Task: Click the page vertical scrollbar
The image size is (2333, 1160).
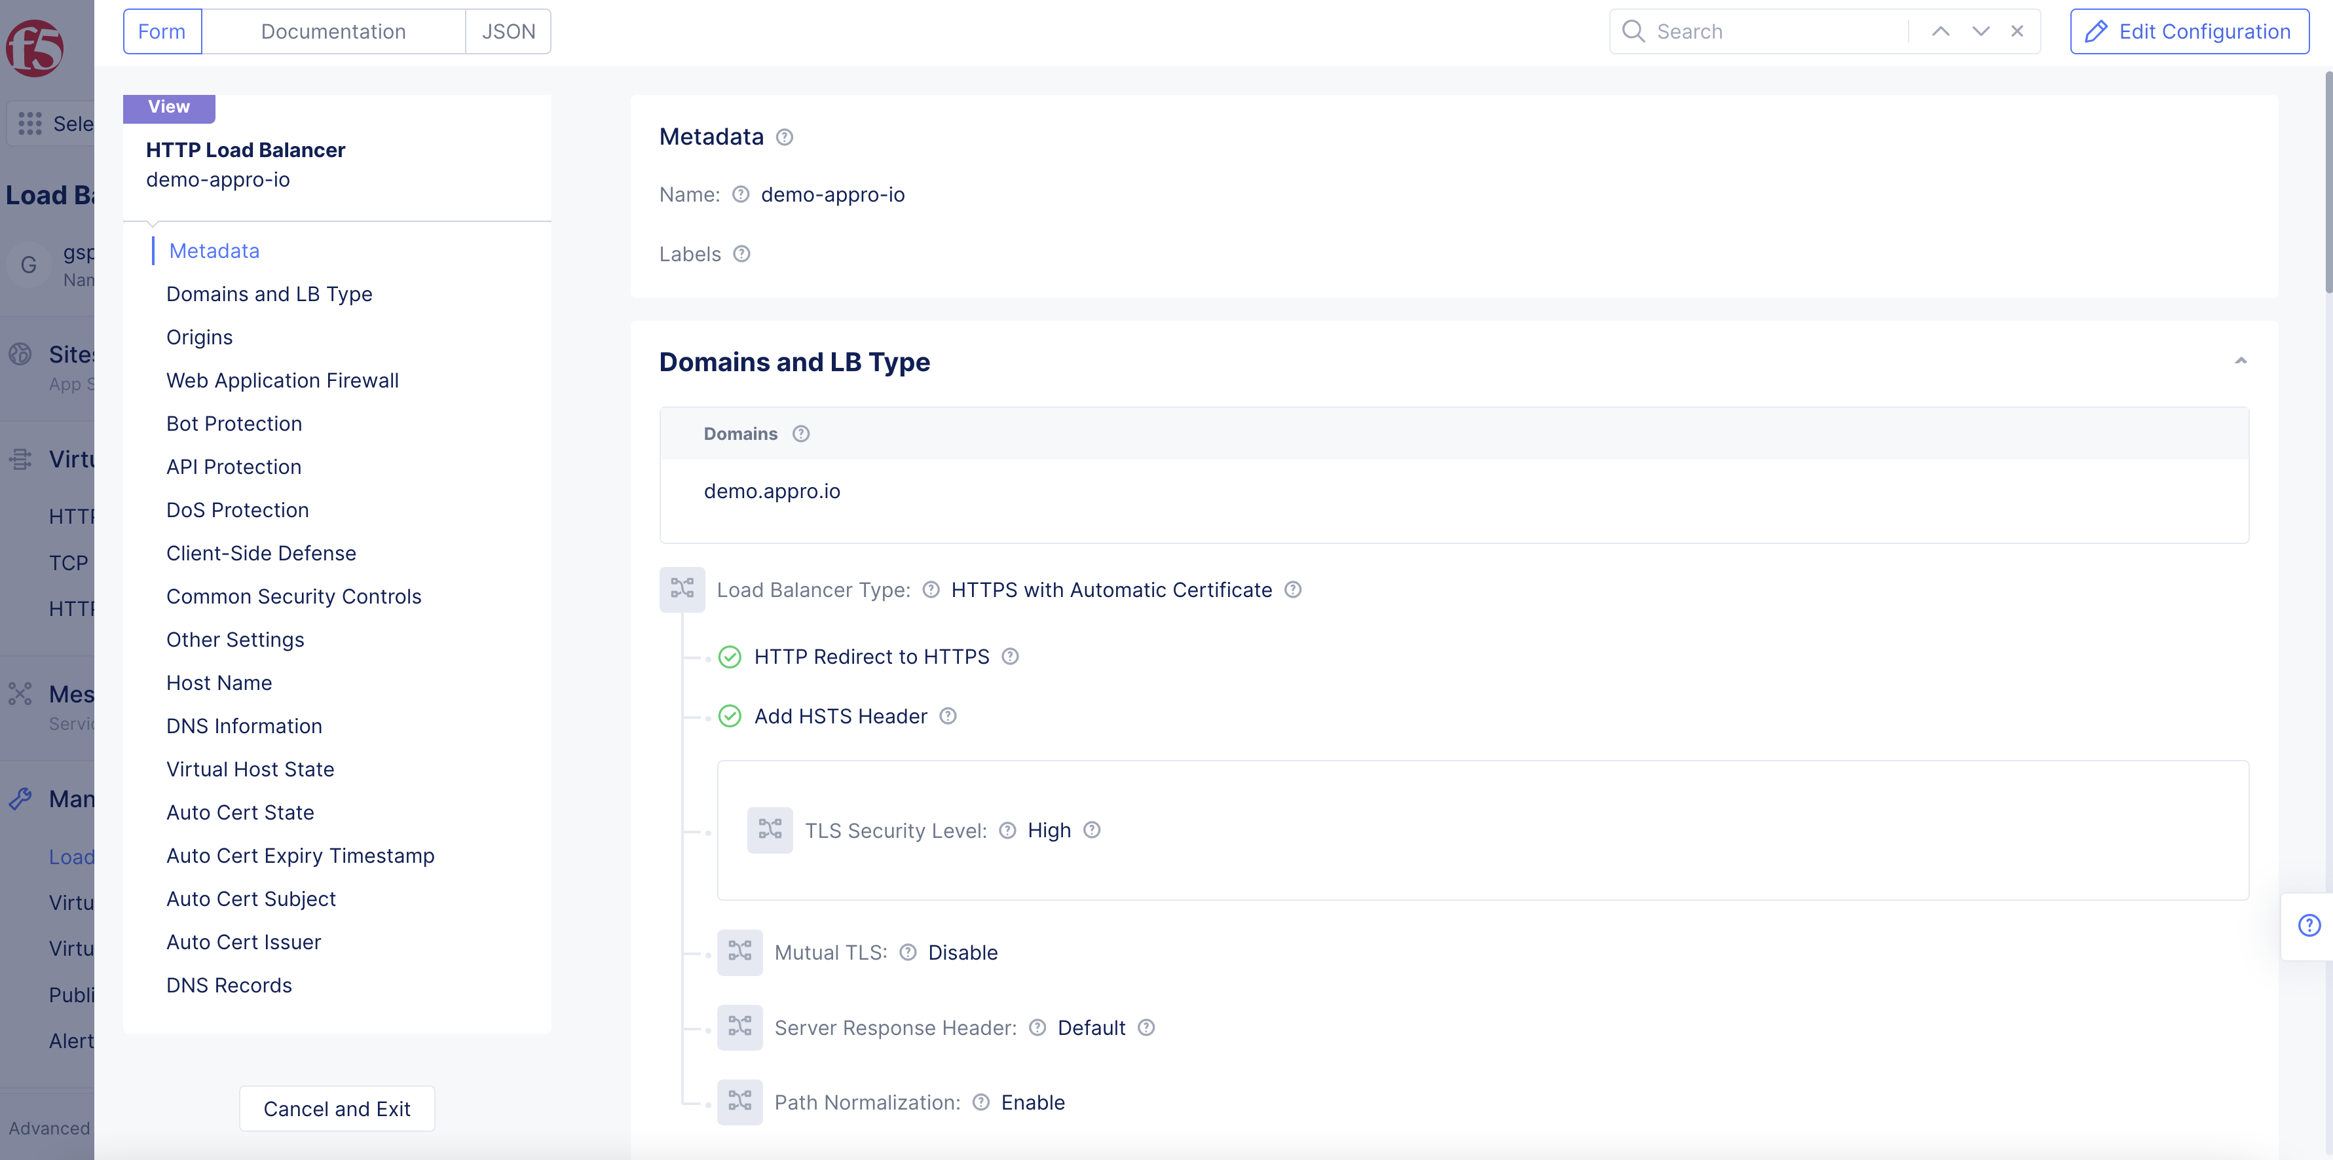Action: pos(2328,181)
